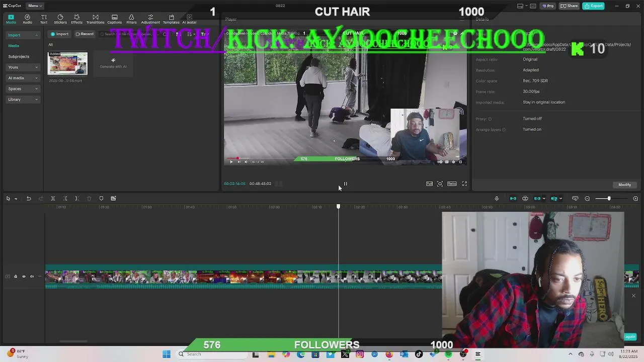Click the timeline playhead marker
Image resolution: width=644 pixels, height=362 pixels.
pyautogui.click(x=338, y=207)
